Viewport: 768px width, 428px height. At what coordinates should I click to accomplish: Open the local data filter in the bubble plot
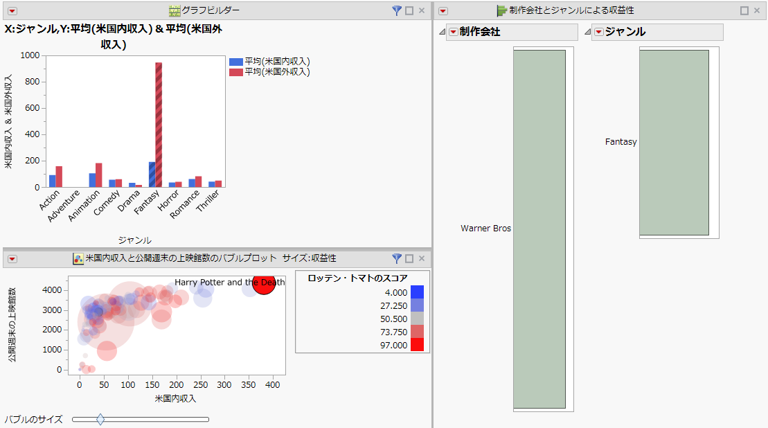pyautogui.click(x=397, y=258)
